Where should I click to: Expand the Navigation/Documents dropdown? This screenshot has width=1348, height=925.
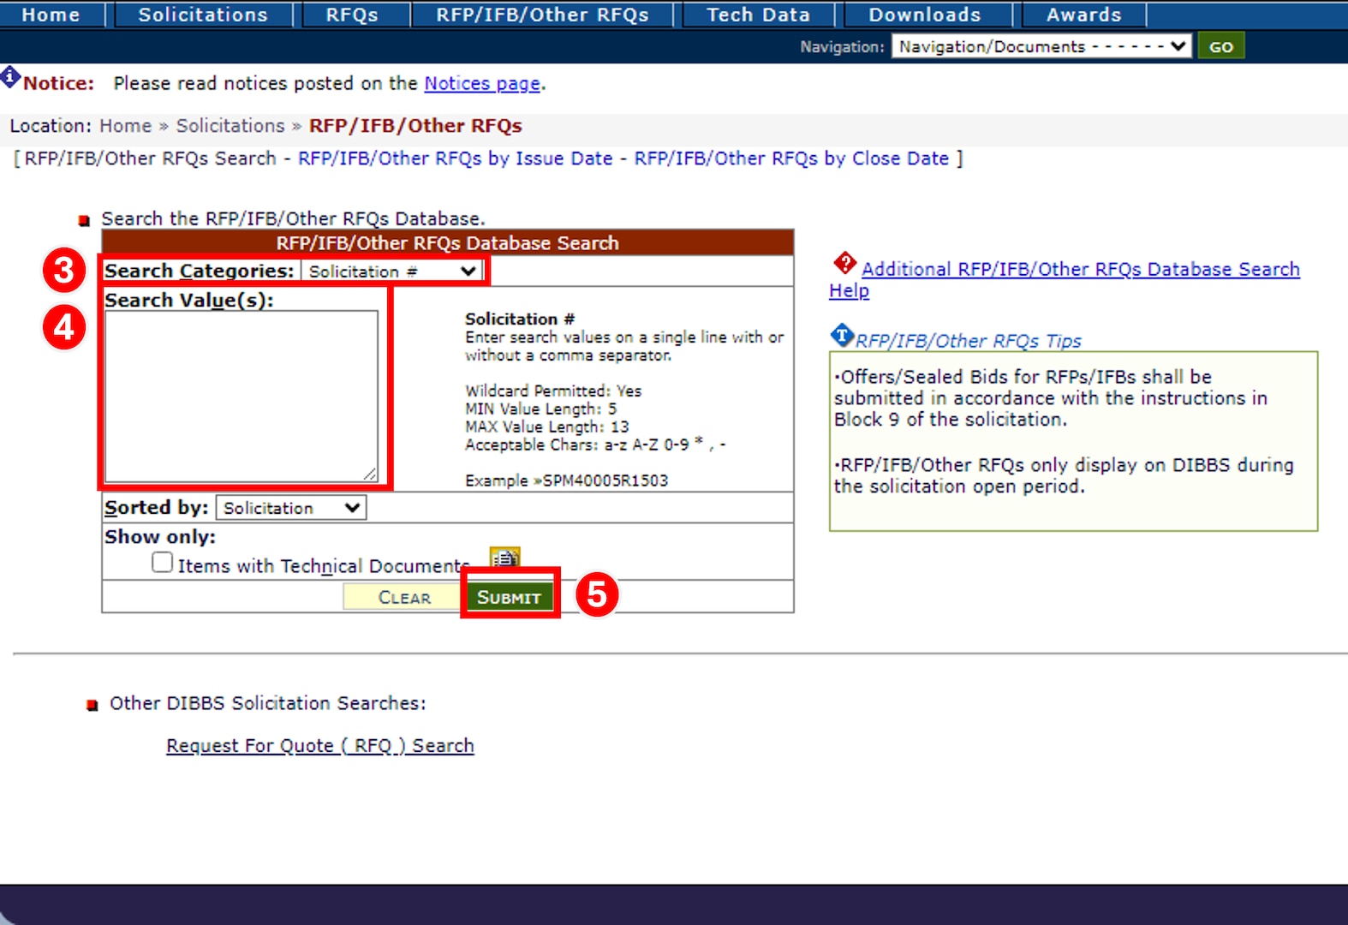click(x=1041, y=46)
